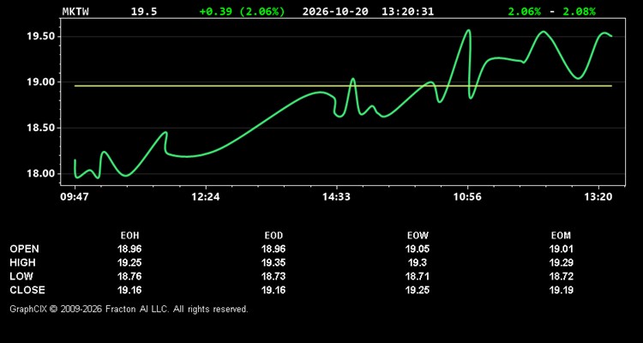The width and height of the screenshot is (643, 343).
Task: Click the OPEN row label
Action: tap(25, 249)
